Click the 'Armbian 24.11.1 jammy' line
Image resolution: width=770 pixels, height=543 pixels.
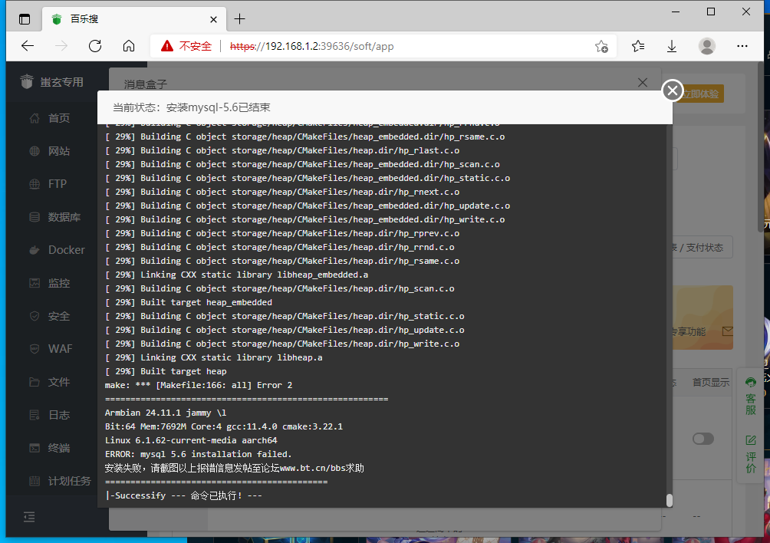pyautogui.click(x=166, y=413)
